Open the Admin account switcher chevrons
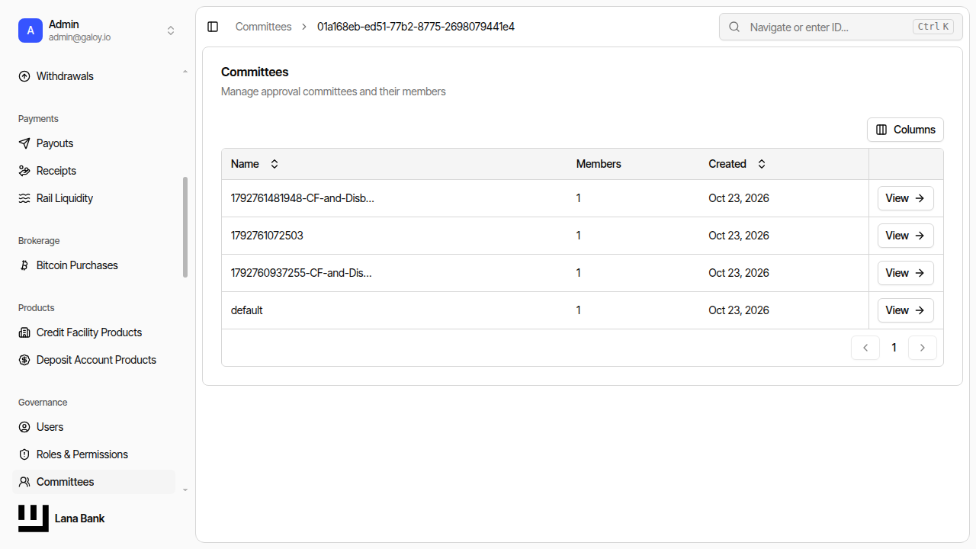This screenshot has height=549, width=976. pyautogui.click(x=171, y=30)
